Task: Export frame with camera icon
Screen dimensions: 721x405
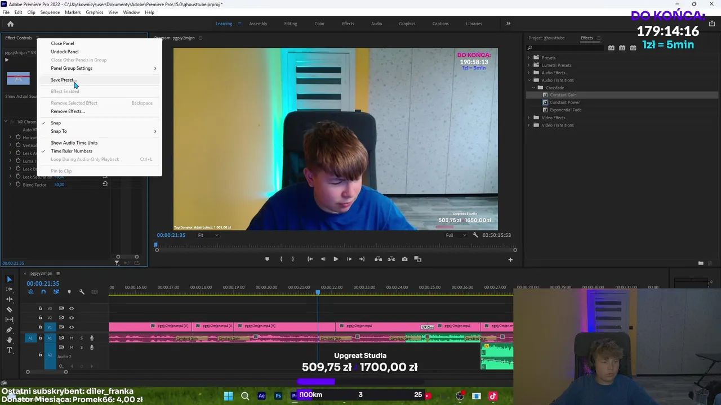Action: [405, 259]
